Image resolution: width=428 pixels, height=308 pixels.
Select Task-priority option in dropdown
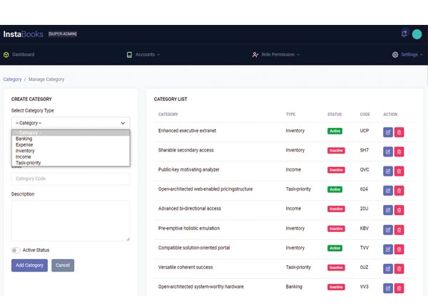pyautogui.click(x=29, y=163)
